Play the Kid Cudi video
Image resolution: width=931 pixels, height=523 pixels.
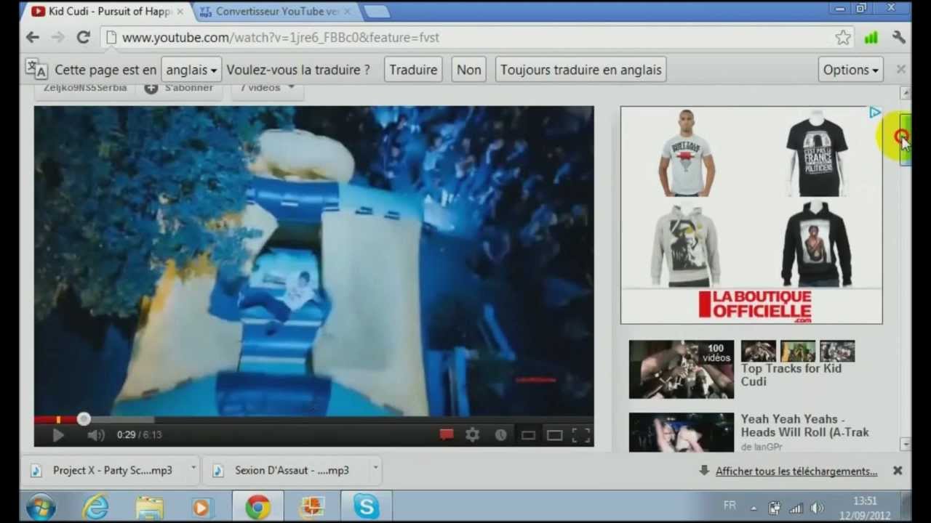(58, 435)
